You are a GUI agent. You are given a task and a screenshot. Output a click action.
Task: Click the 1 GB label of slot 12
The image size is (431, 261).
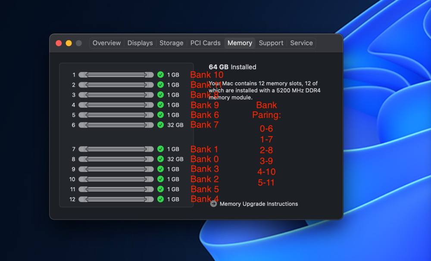tap(173, 199)
